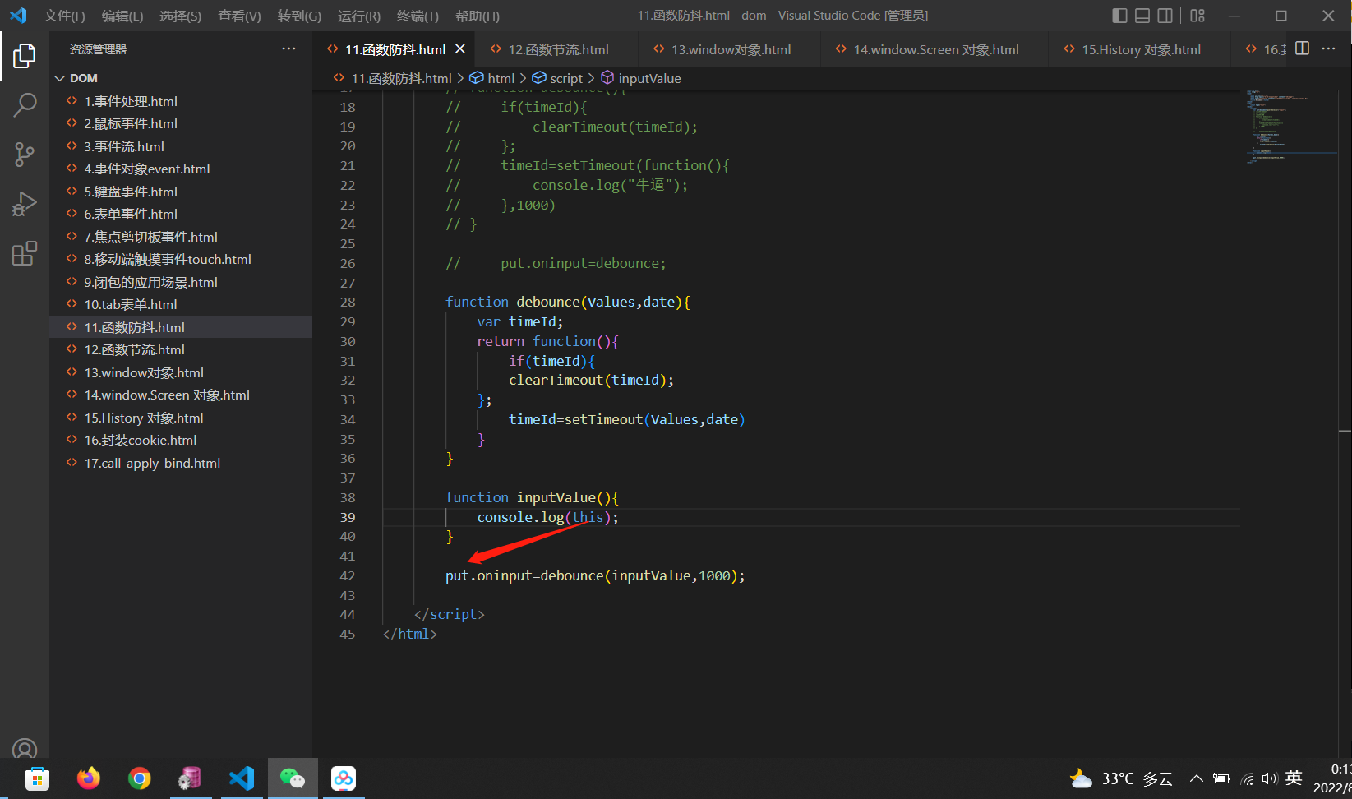Image resolution: width=1352 pixels, height=799 pixels.
Task: Open the 终端(T) menu
Action: pos(418,16)
